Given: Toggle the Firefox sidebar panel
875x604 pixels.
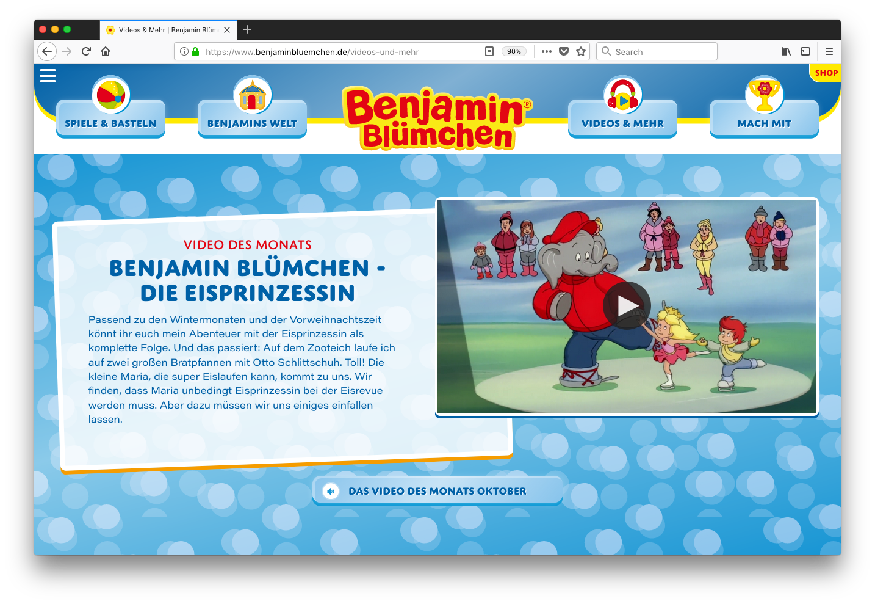Looking at the screenshot, I should [x=805, y=52].
